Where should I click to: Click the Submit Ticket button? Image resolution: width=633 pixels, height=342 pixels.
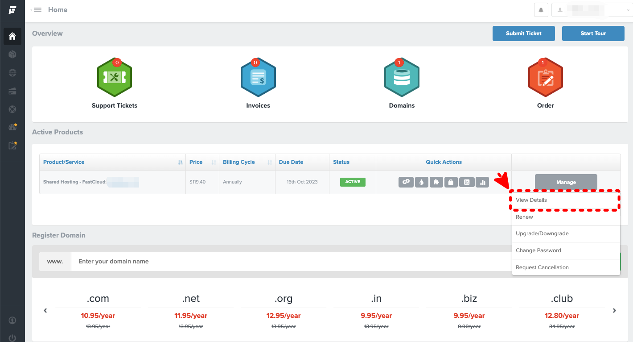coord(524,33)
